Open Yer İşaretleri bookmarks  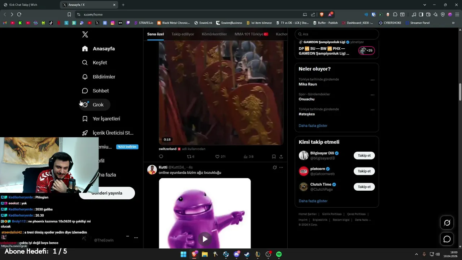(101, 119)
